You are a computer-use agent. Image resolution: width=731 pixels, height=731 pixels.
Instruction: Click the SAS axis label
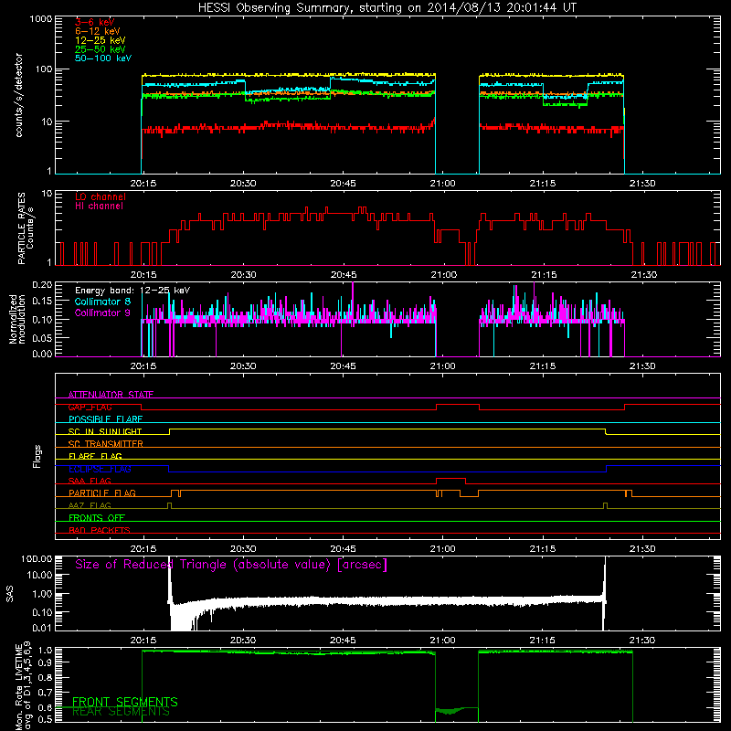[10, 593]
